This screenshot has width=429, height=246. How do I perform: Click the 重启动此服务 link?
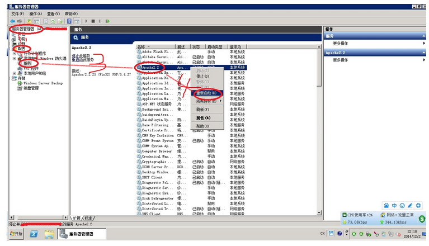[x=83, y=60]
